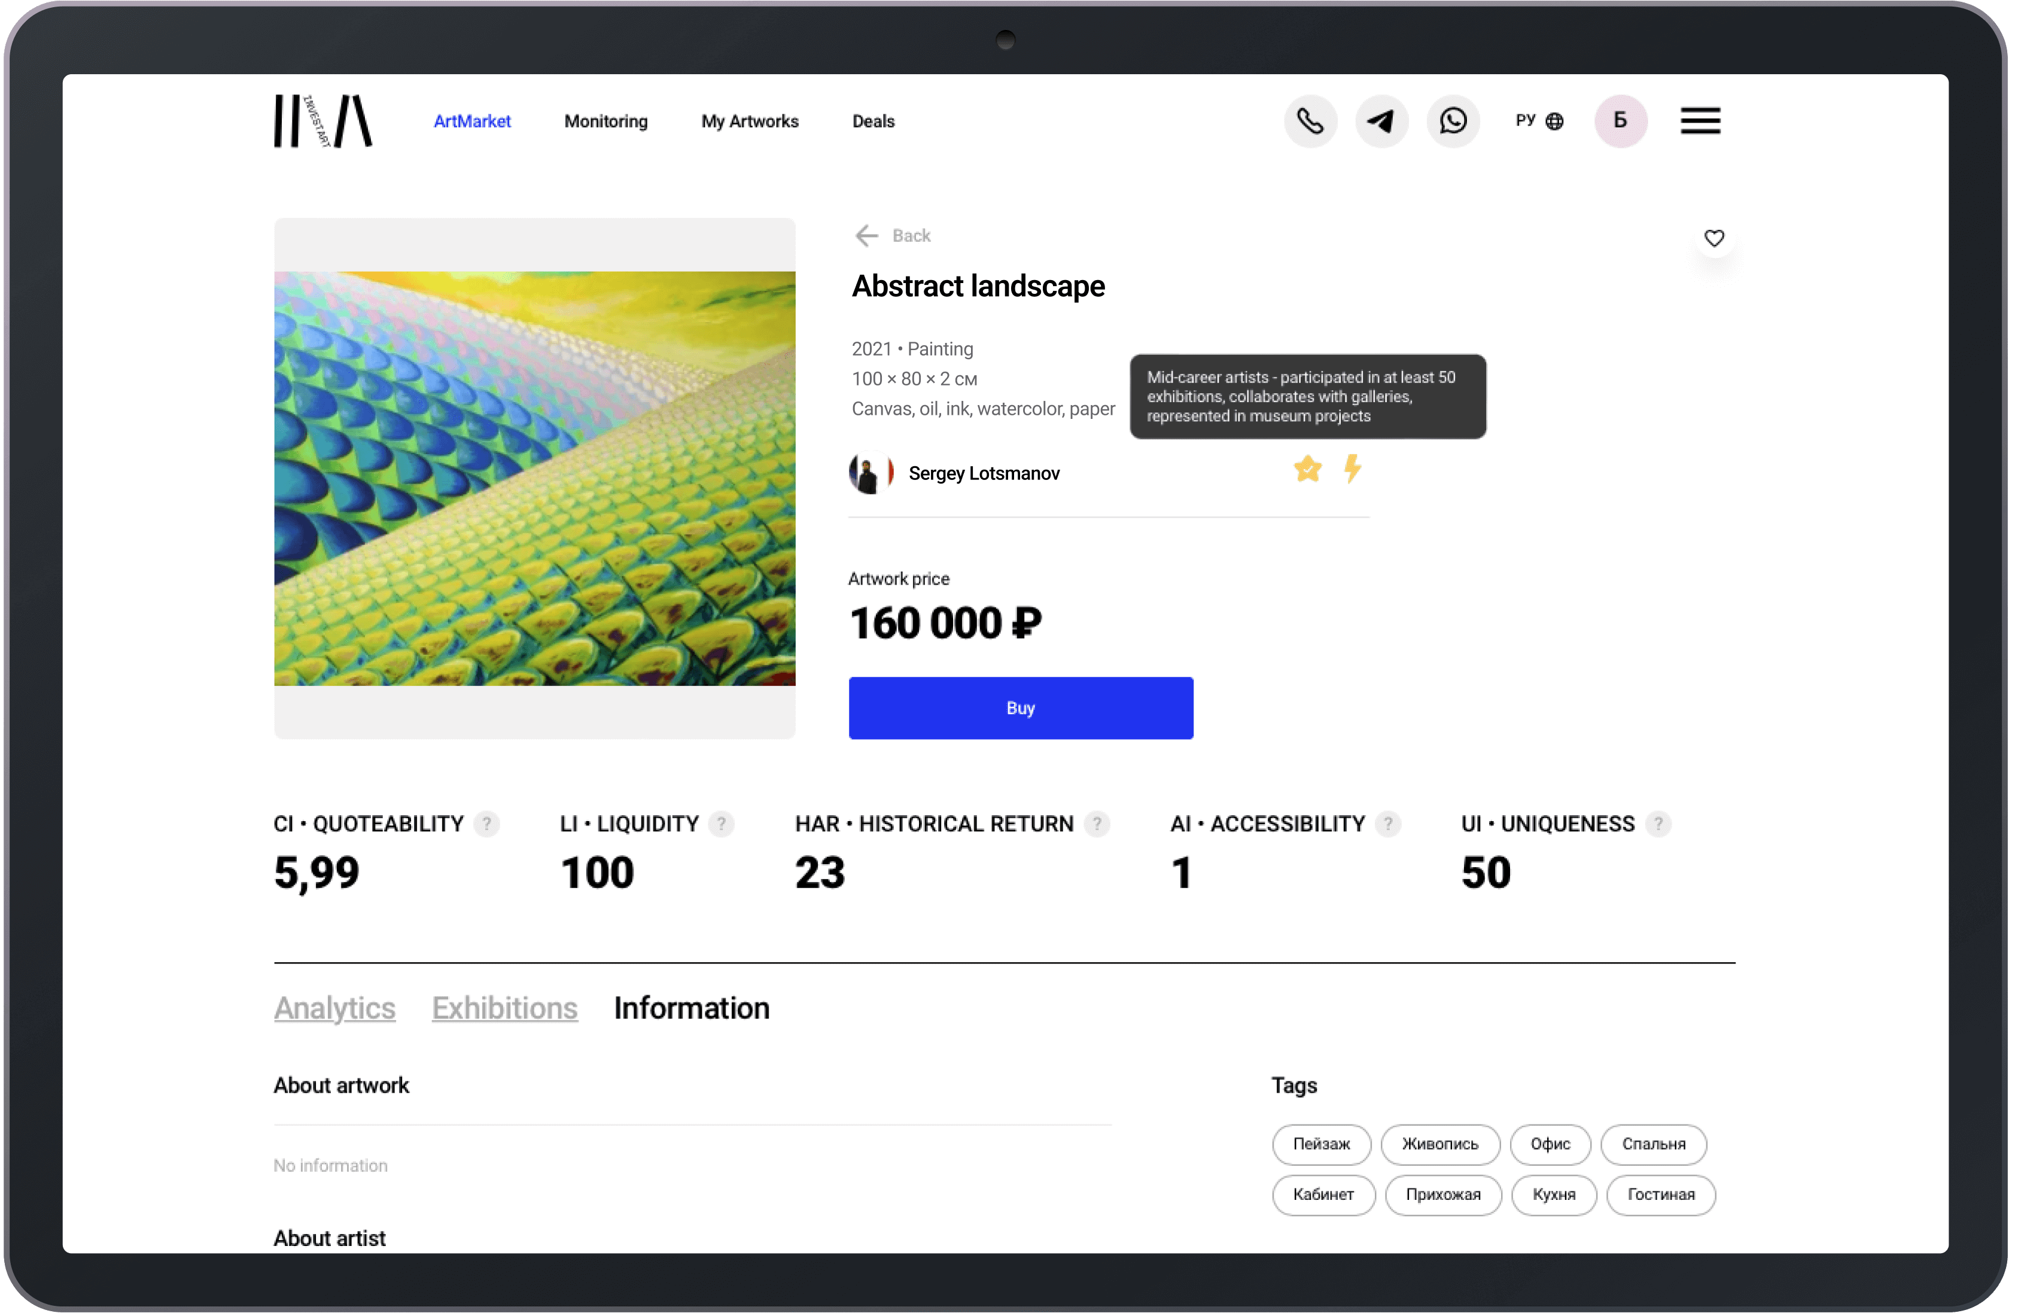
Task: Switch to the Analytics tab
Action: (x=334, y=1008)
